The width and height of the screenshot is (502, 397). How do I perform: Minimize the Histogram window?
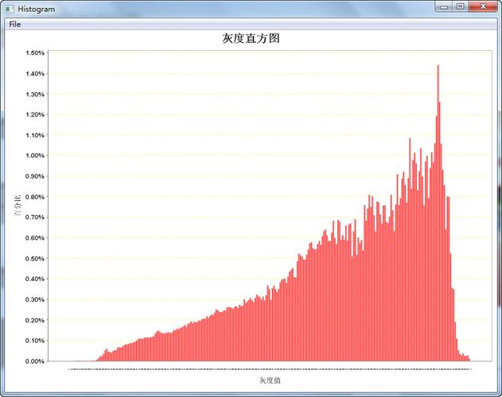pos(444,6)
